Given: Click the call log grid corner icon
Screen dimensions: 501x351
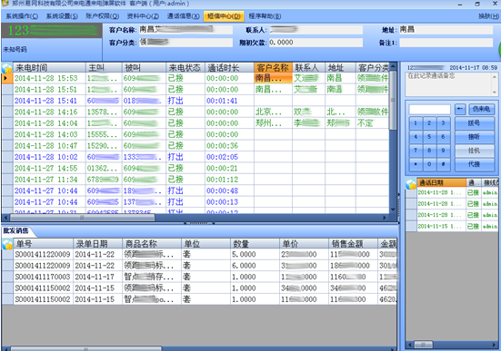Looking at the screenshot, I should pyautogui.click(x=7, y=68).
